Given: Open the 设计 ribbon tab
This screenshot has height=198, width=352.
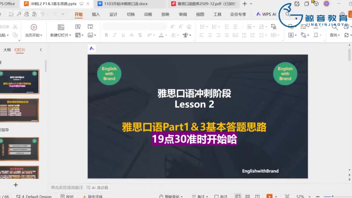Looking at the screenshot, I should click(x=113, y=14).
